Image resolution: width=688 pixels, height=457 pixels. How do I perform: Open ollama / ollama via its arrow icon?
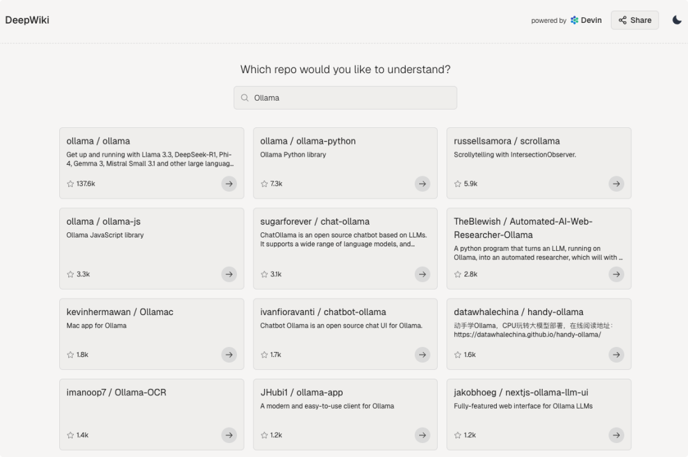tap(229, 184)
